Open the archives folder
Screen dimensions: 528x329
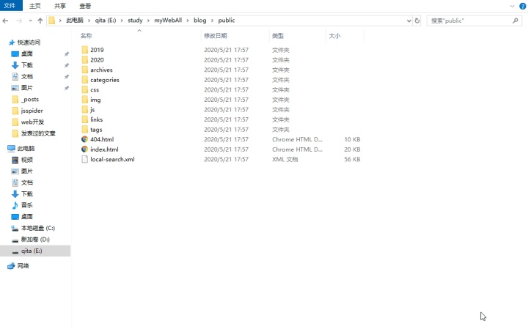click(101, 70)
